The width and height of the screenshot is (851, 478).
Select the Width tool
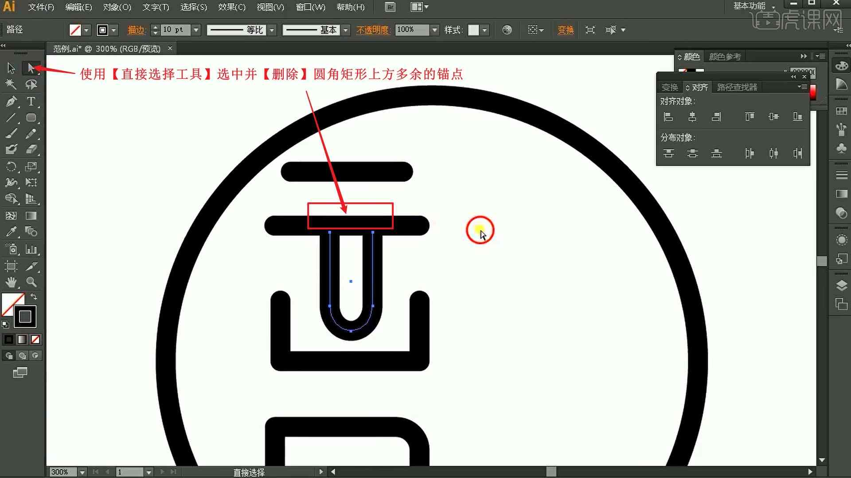click(11, 182)
